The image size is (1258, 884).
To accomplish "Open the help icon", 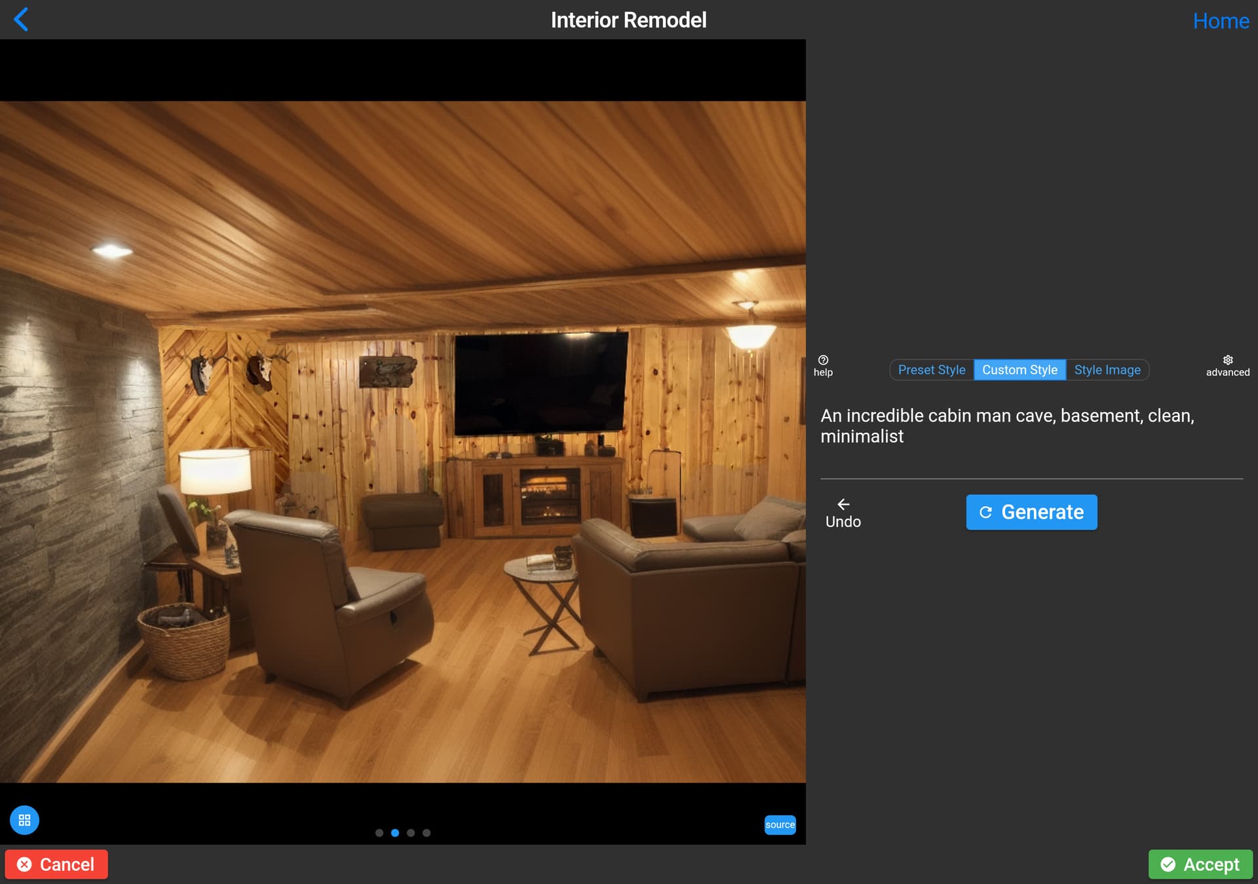I will (x=823, y=365).
